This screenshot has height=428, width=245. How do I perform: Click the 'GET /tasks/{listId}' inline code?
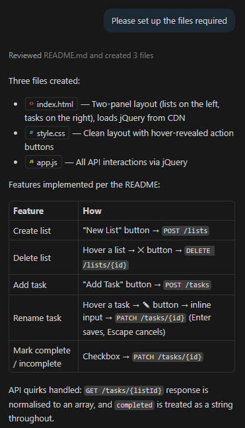(x=124, y=390)
